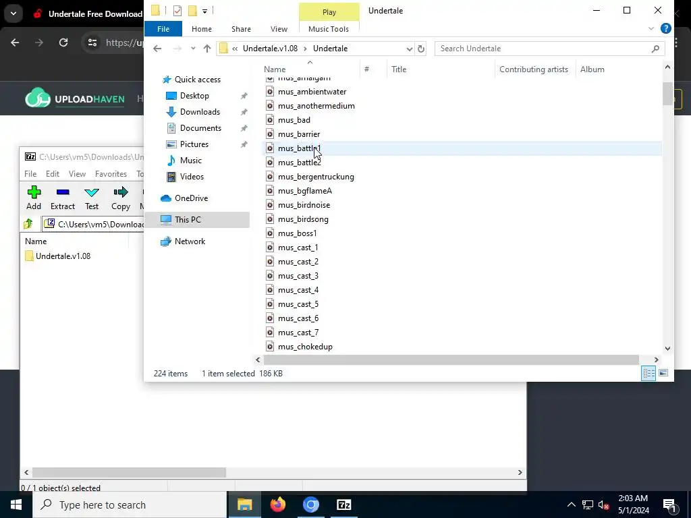
Task: Switch to details view layout icon
Action: pos(648,373)
